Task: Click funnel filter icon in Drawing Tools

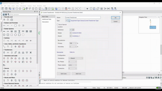Action: pyautogui.click(x=8, y=15)
